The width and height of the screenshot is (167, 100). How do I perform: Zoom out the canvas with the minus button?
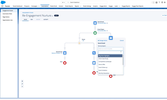point(22,87)
